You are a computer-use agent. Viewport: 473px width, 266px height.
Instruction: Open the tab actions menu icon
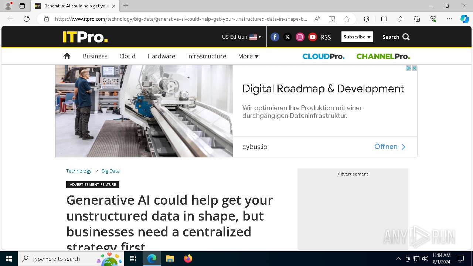[22, 6]
